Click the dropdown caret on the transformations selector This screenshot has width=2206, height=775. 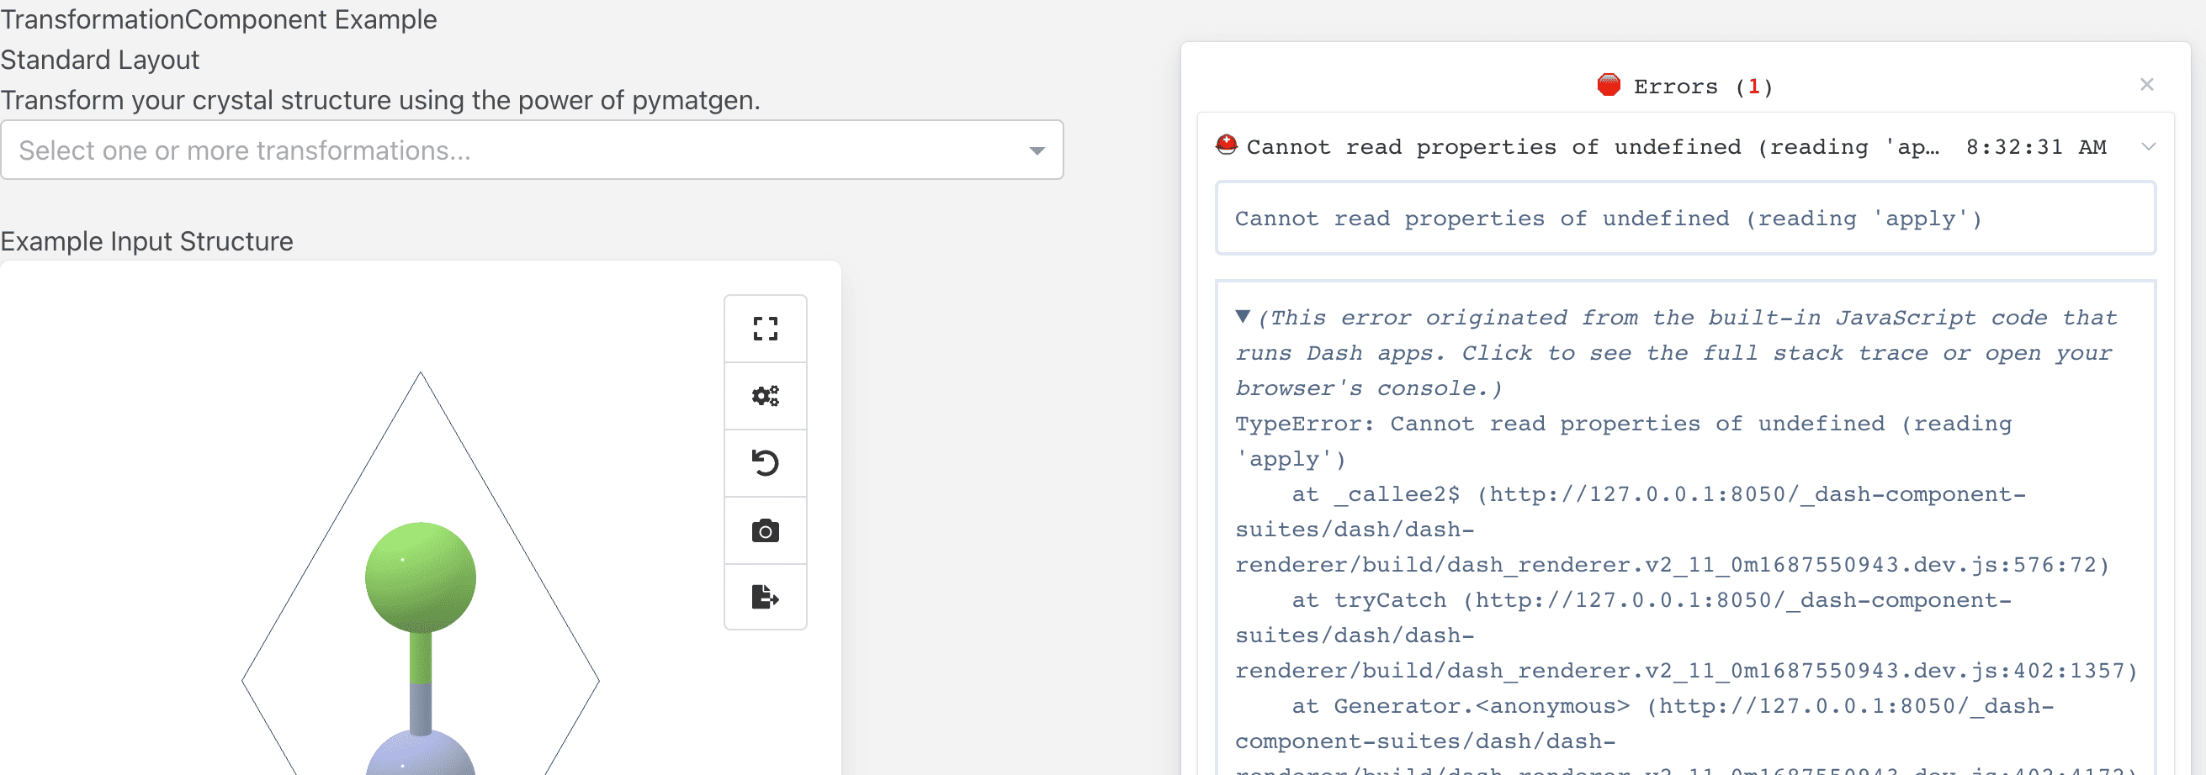(x=1037, y=150)
